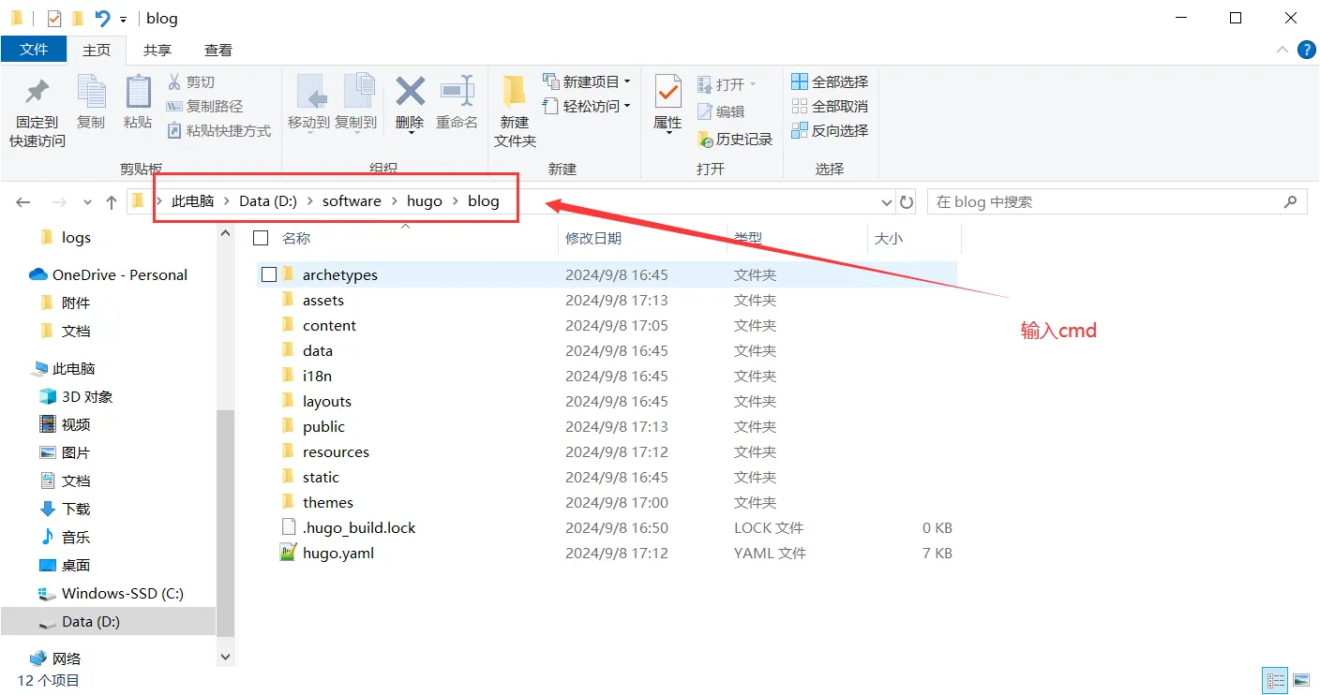Check the box next to archetypes folder
1320x695 pixels.
(269, 274)
